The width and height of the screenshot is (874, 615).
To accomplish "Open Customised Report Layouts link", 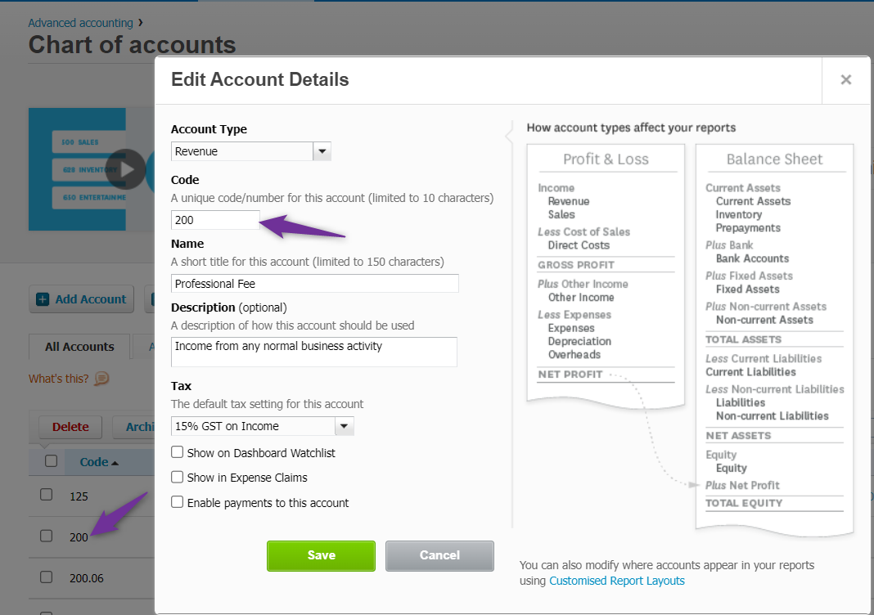I will (616, 581).
